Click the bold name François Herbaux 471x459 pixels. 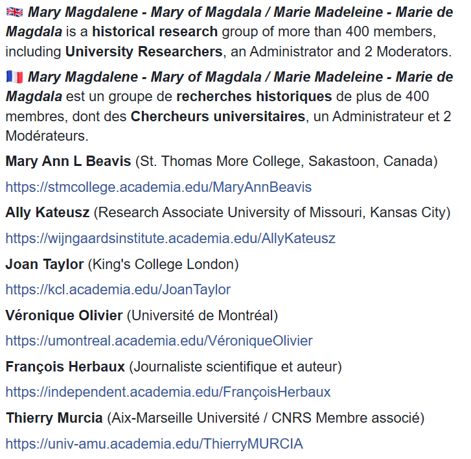pos(65,367)
